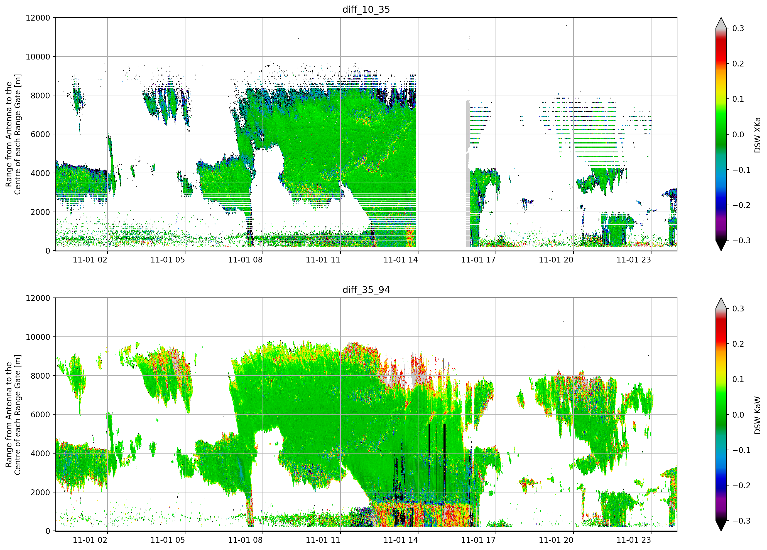Select the "DSW-KaW" colorbar label
The width and height of the screenshot is (767, 550).
[758, 415]
